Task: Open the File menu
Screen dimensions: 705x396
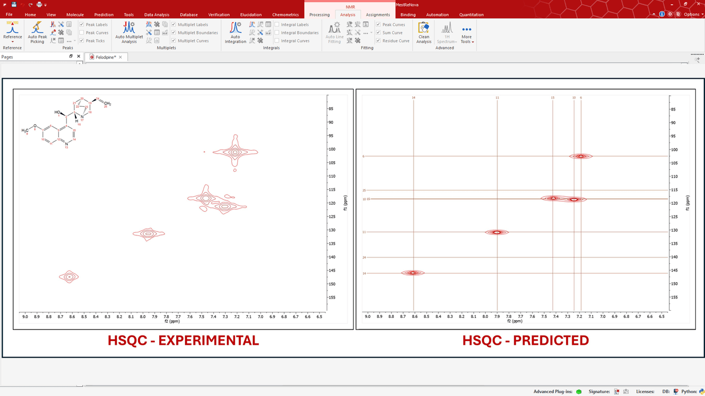Action: 9,15
